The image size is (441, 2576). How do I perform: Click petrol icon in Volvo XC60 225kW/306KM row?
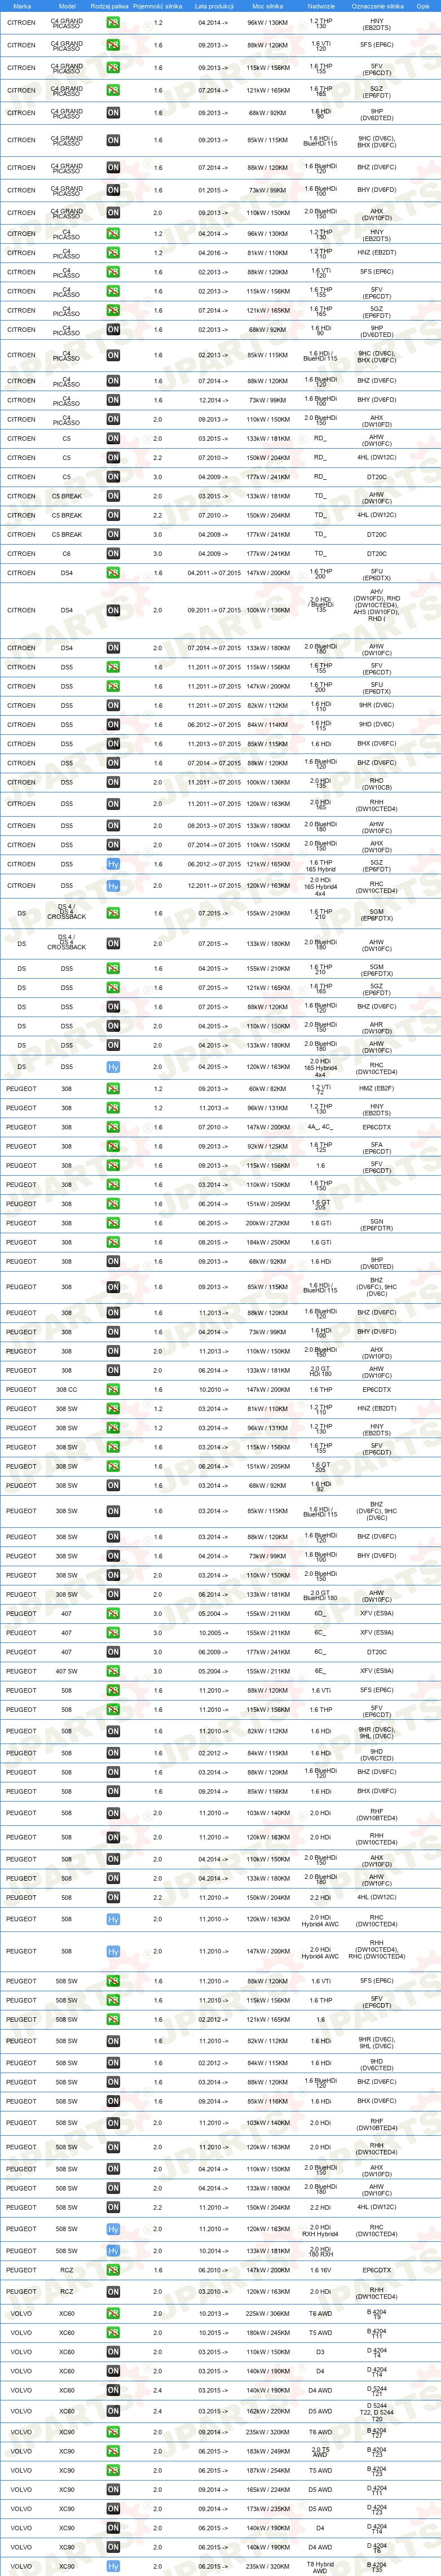tap(113, 2313)
